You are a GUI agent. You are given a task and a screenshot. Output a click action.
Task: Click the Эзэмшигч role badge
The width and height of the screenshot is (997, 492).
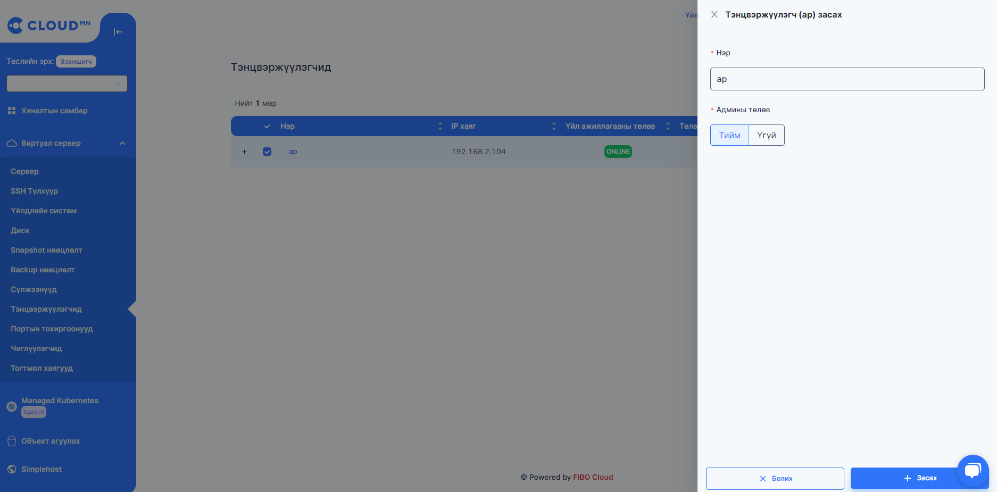(76, 62)
